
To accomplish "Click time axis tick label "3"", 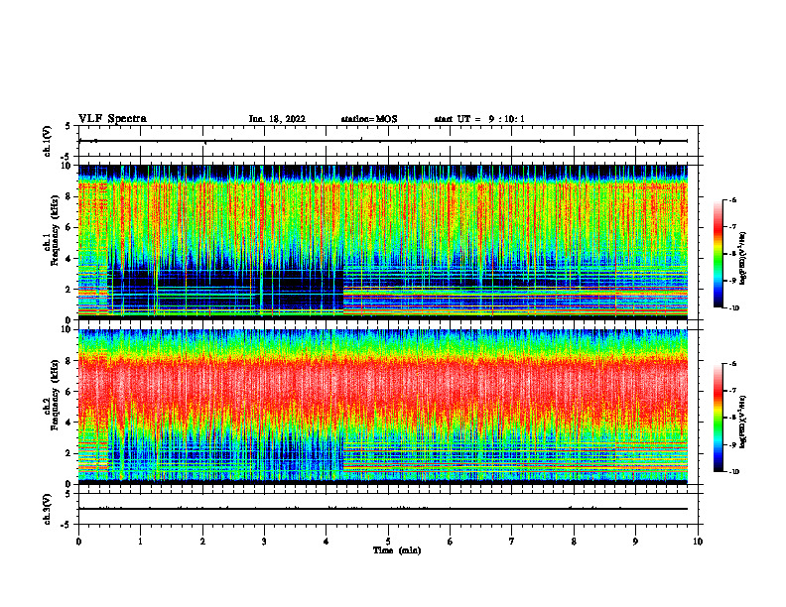I will pos(264,542).
